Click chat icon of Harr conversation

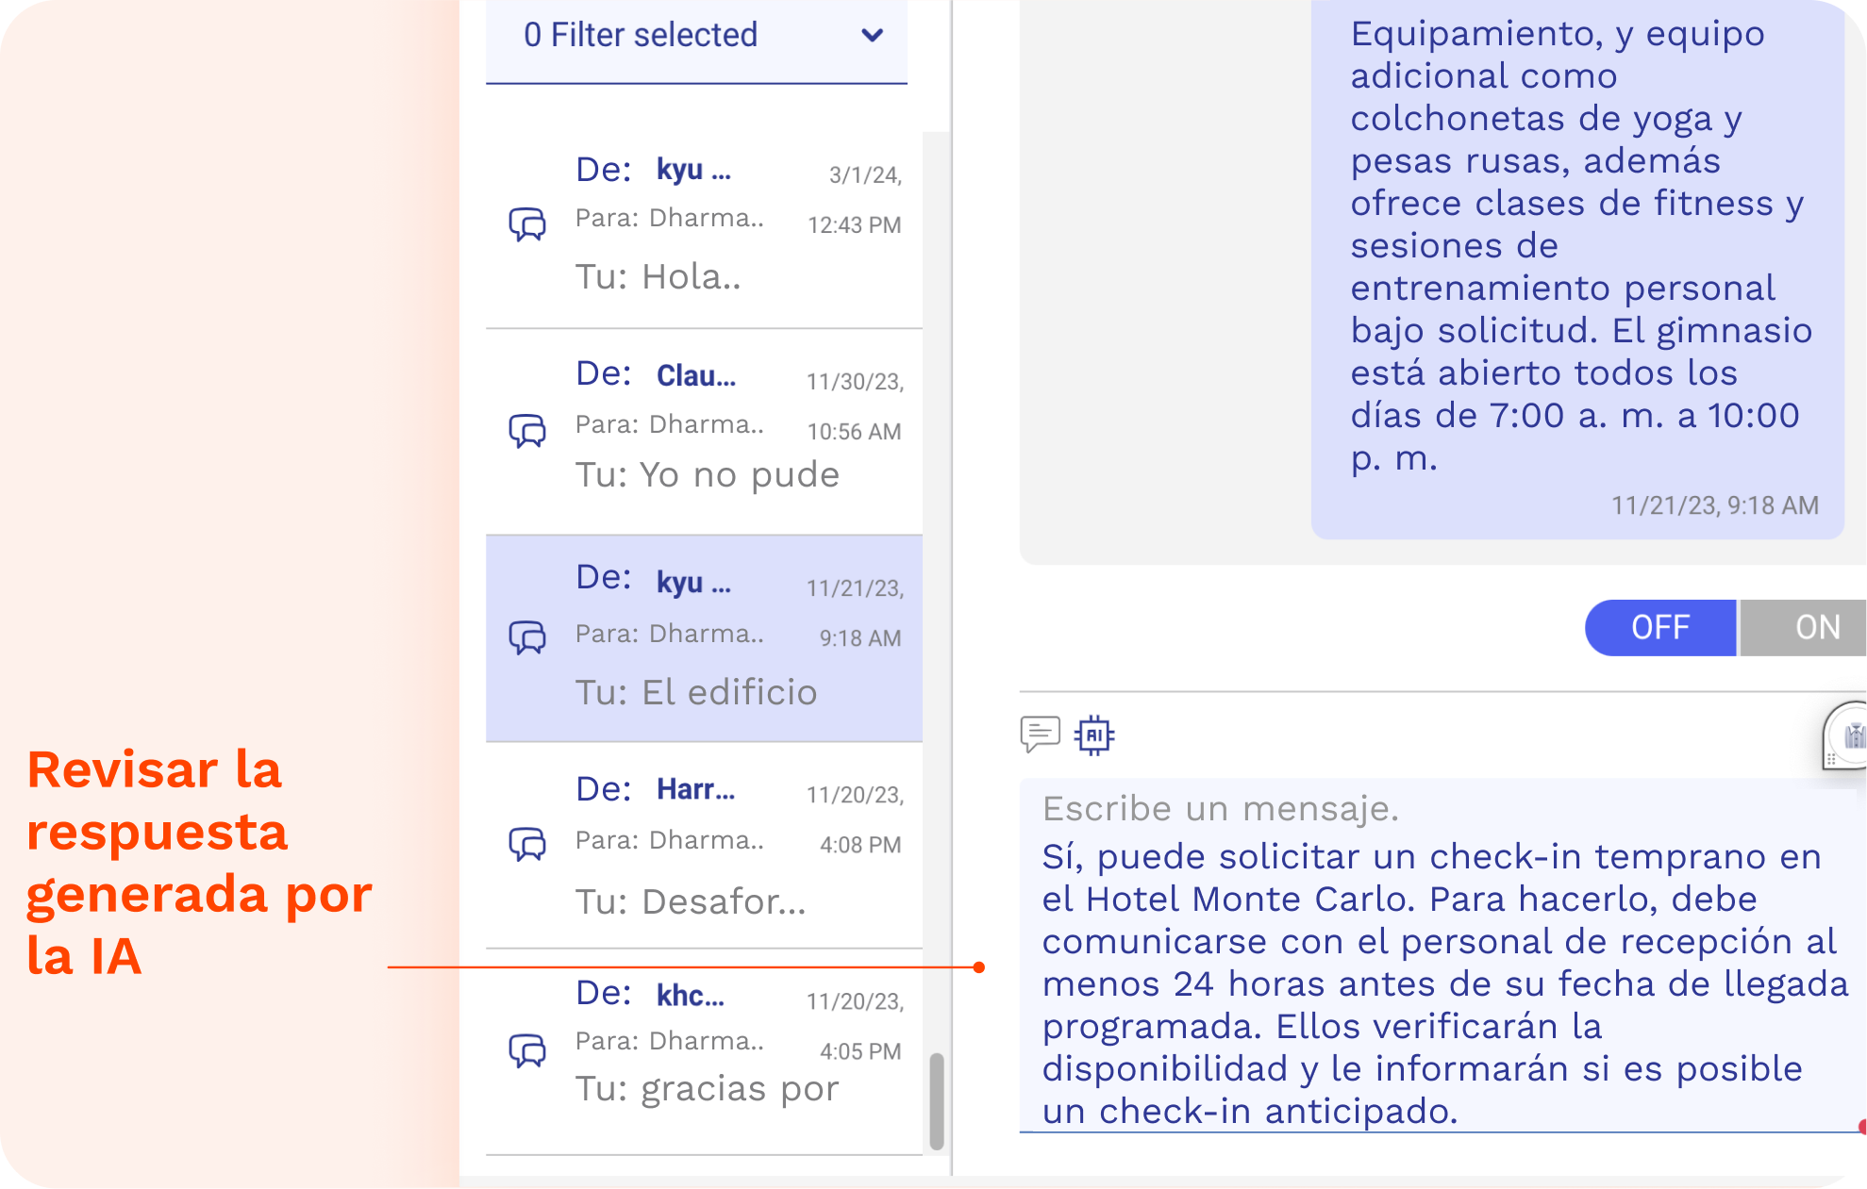tap(527, 844)
